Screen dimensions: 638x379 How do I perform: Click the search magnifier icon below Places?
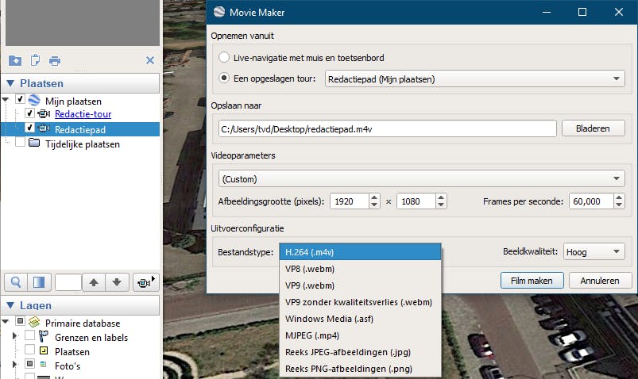(x=16, y=282)
